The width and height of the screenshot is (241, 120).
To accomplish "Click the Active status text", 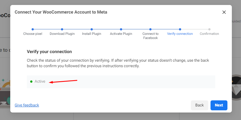I will (x=40, y=82).
